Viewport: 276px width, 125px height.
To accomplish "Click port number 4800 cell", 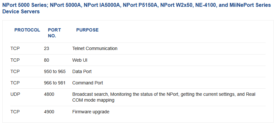I will coord(49,94).
